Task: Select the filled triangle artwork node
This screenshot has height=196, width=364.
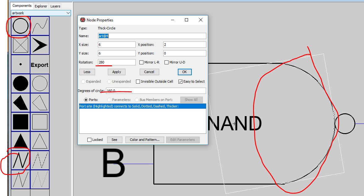Action: click(20, 141)
